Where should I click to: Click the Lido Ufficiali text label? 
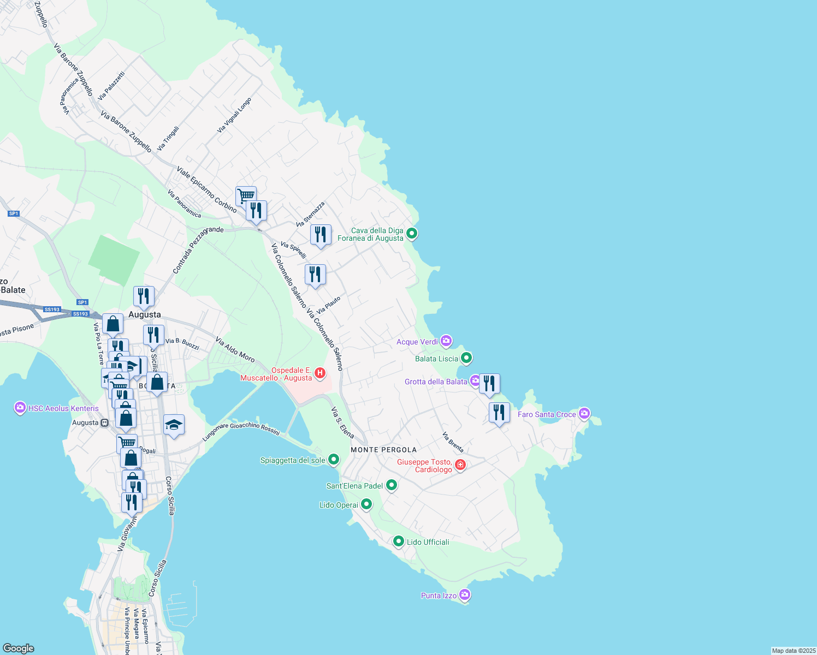428,542
